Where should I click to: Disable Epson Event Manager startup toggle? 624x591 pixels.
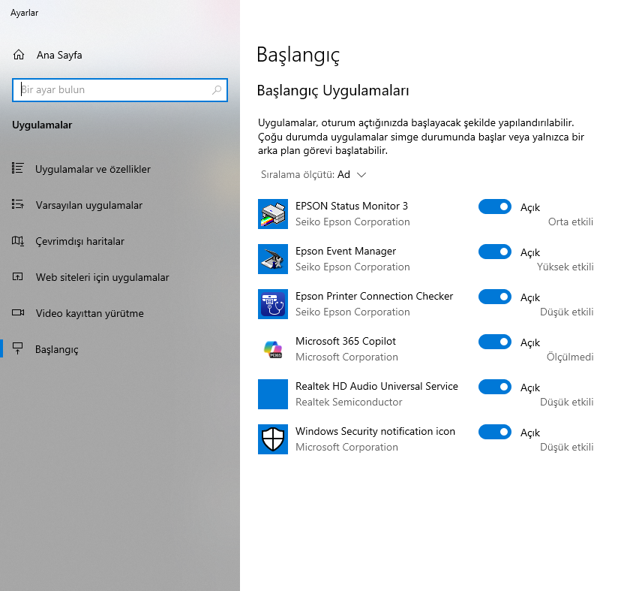pos(495,252)
